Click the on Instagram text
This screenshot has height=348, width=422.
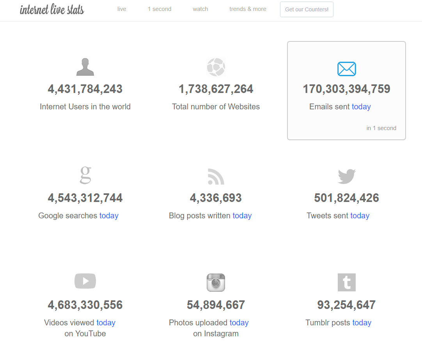pyautogui.click(x=216, y=334)
